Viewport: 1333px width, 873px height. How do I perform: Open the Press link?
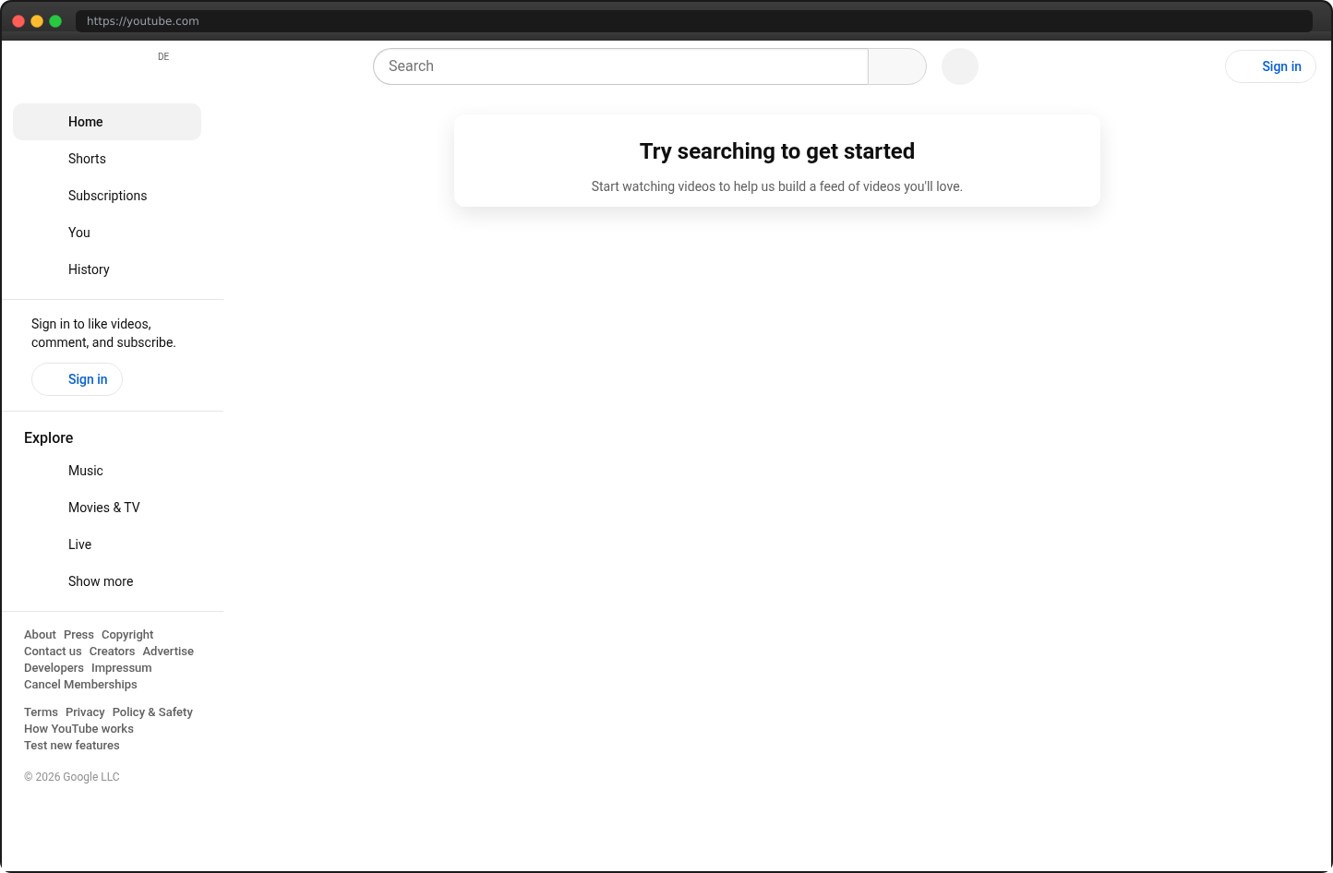point(78,634)
